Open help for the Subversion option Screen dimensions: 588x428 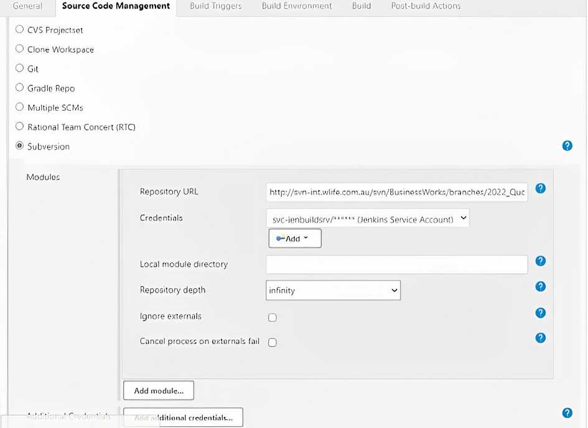pyautogui.click(x=567, y=146)
